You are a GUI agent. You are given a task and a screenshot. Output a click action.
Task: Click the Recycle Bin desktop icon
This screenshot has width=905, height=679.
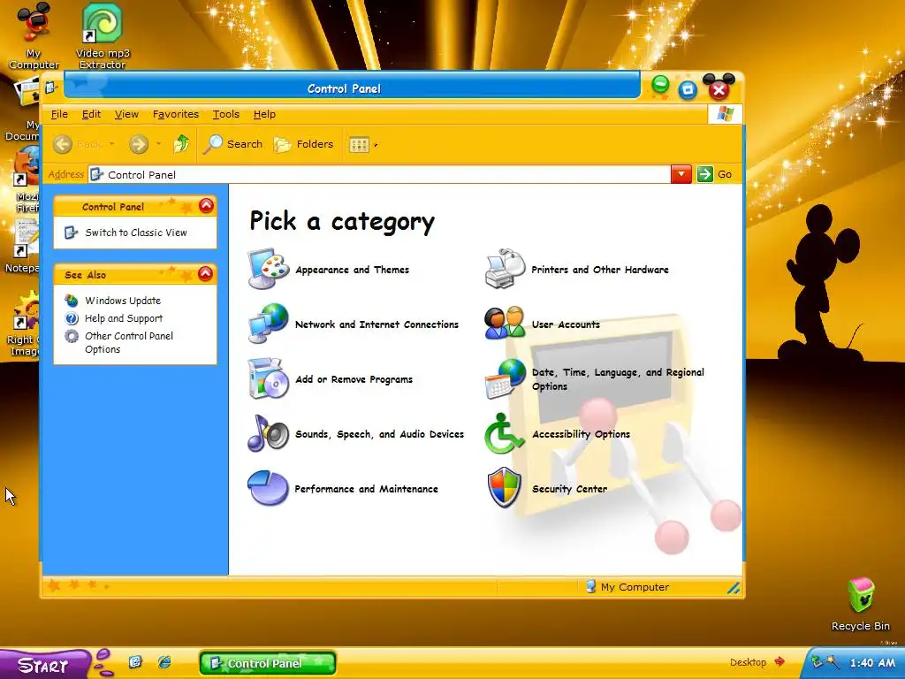pyautogui.click(x=860, y=597)
